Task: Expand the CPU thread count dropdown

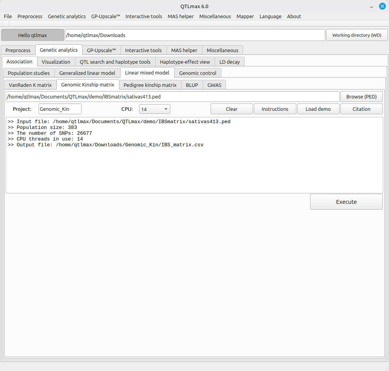Action: tap(155, 109)
